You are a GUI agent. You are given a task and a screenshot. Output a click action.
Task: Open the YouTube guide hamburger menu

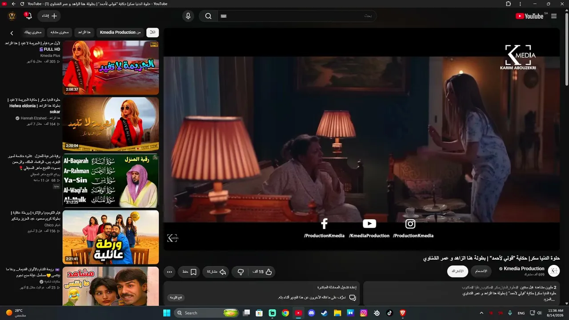click(x=554, y=16)
